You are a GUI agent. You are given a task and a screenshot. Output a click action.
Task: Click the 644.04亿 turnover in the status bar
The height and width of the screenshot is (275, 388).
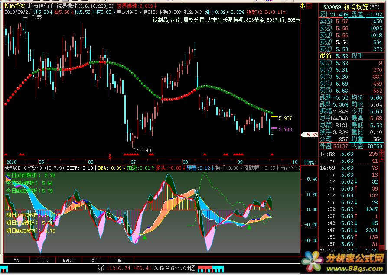[x=183, y=269]
